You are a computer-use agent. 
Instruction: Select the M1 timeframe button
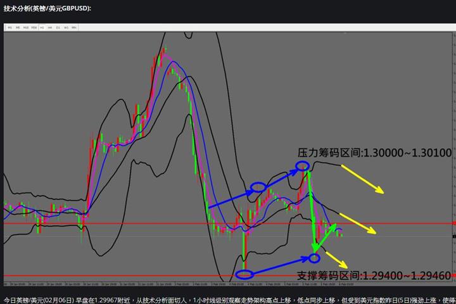(x=10, y=28)
